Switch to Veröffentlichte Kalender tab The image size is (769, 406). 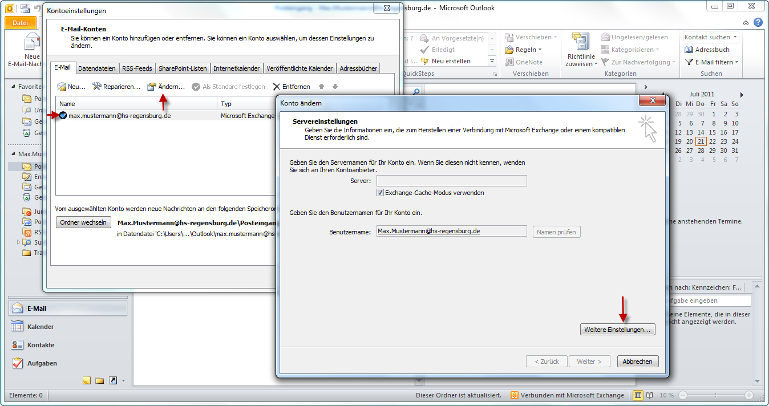click(x=299, y=68)
